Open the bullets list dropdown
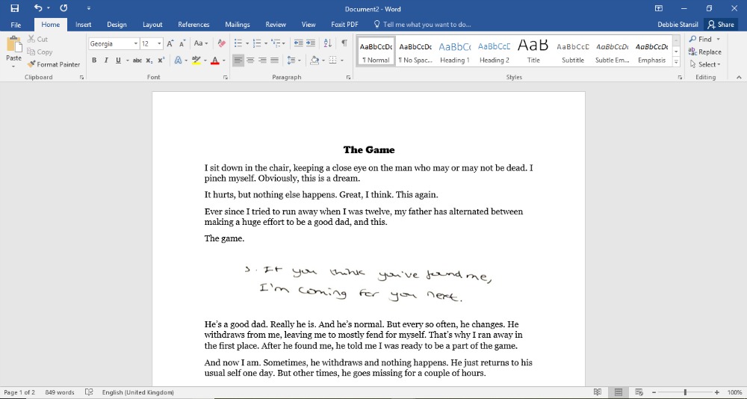The height and width of the screenshot is (399, 747). click(247, 43)
